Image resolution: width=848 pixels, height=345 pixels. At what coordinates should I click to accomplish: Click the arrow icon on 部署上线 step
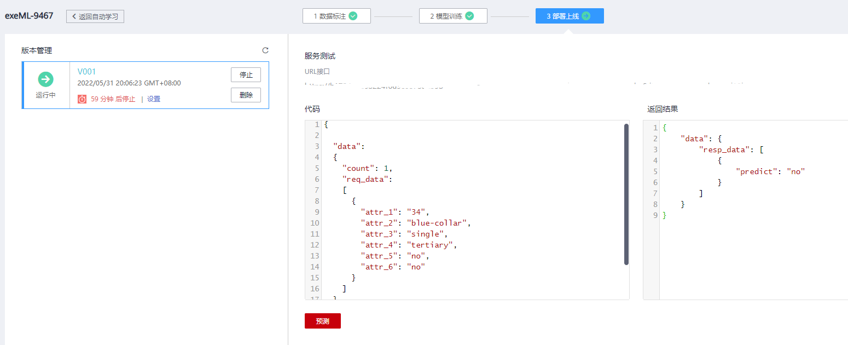coord(586,16)
